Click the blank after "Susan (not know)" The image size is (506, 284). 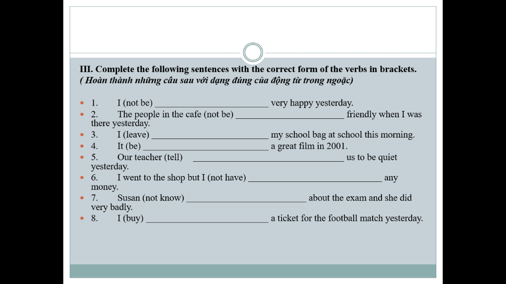click(246, 198)
